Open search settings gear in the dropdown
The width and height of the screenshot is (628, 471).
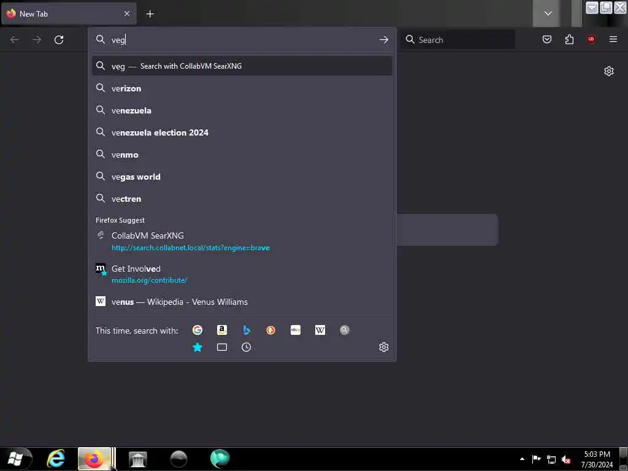384,347
